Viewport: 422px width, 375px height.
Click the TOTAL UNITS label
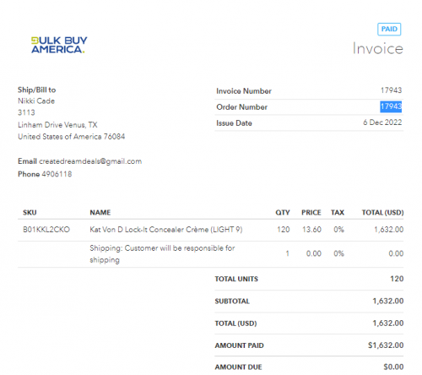point(236,279)
